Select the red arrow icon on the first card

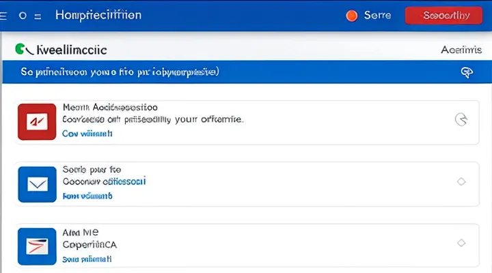point(32,121)
